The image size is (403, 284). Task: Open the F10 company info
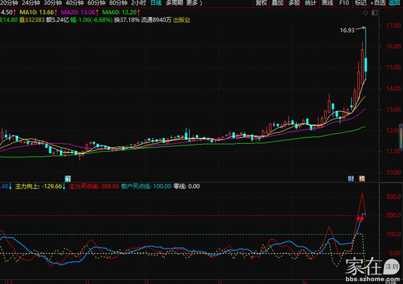click(344, 3)
